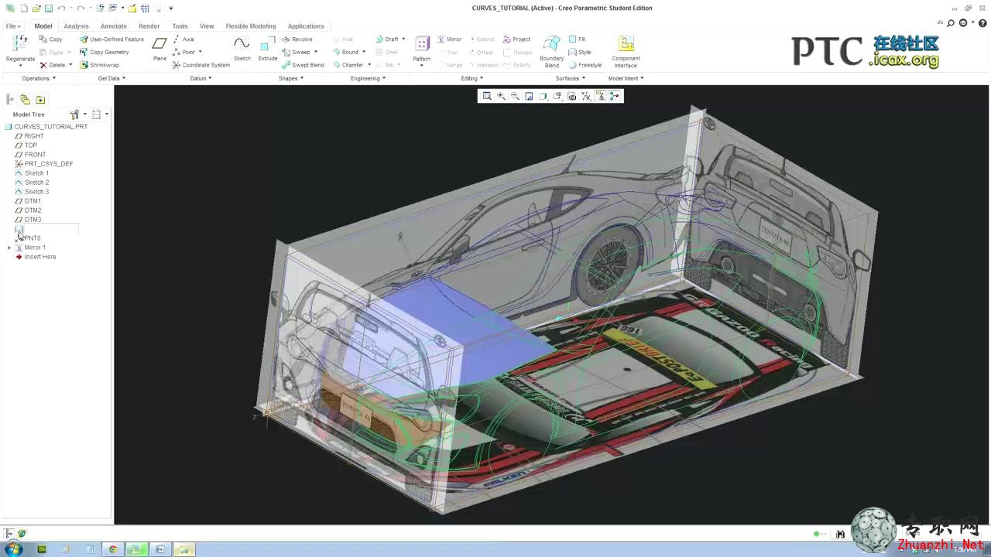Click the Regenerate icon in Operations
991x557 pixels.
click(x=20, y=44)
